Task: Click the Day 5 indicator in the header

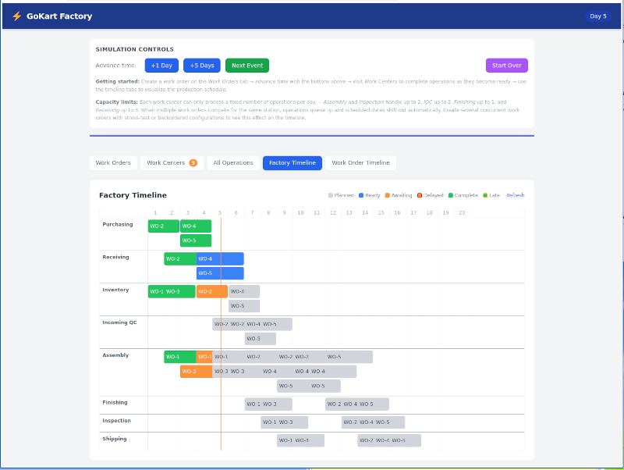Action: tap(597, 16)
